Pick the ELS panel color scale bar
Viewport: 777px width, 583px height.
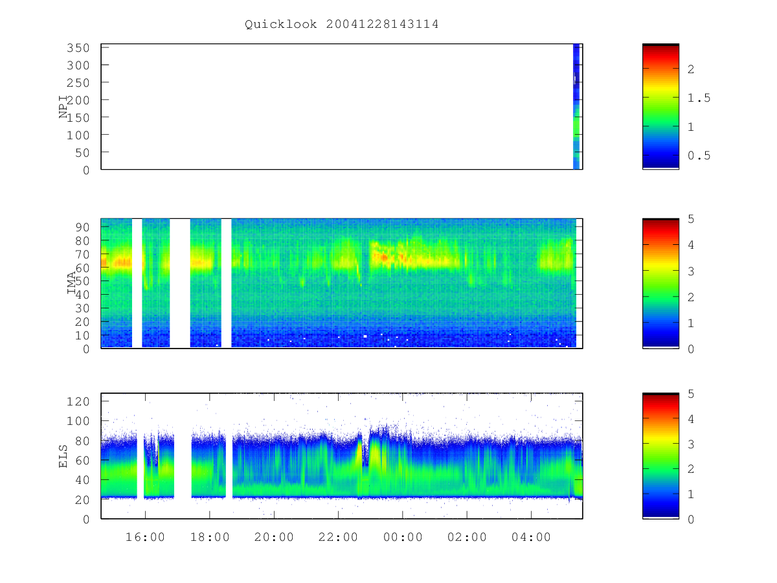tap(660, 456)
